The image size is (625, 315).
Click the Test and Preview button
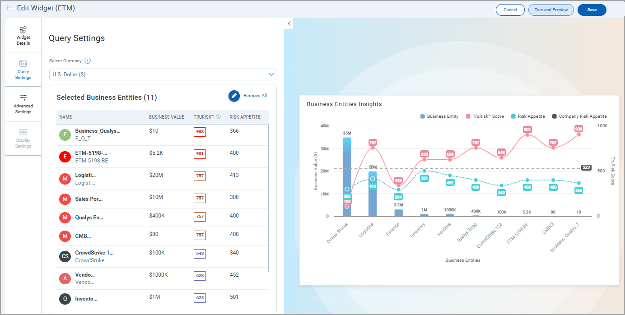point(551,10)
